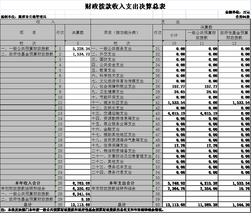Select 4,015.19 under 小计 column
This screenshot has height=213, width=251.
coord(176,113)
